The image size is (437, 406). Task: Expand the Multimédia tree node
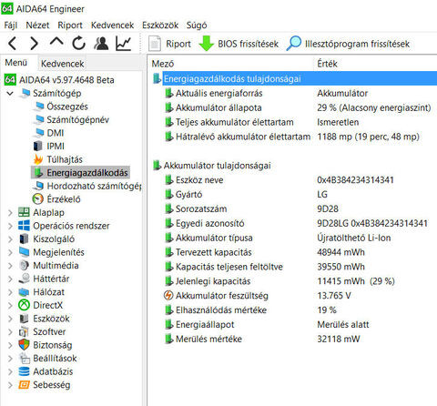coord(10,266)
